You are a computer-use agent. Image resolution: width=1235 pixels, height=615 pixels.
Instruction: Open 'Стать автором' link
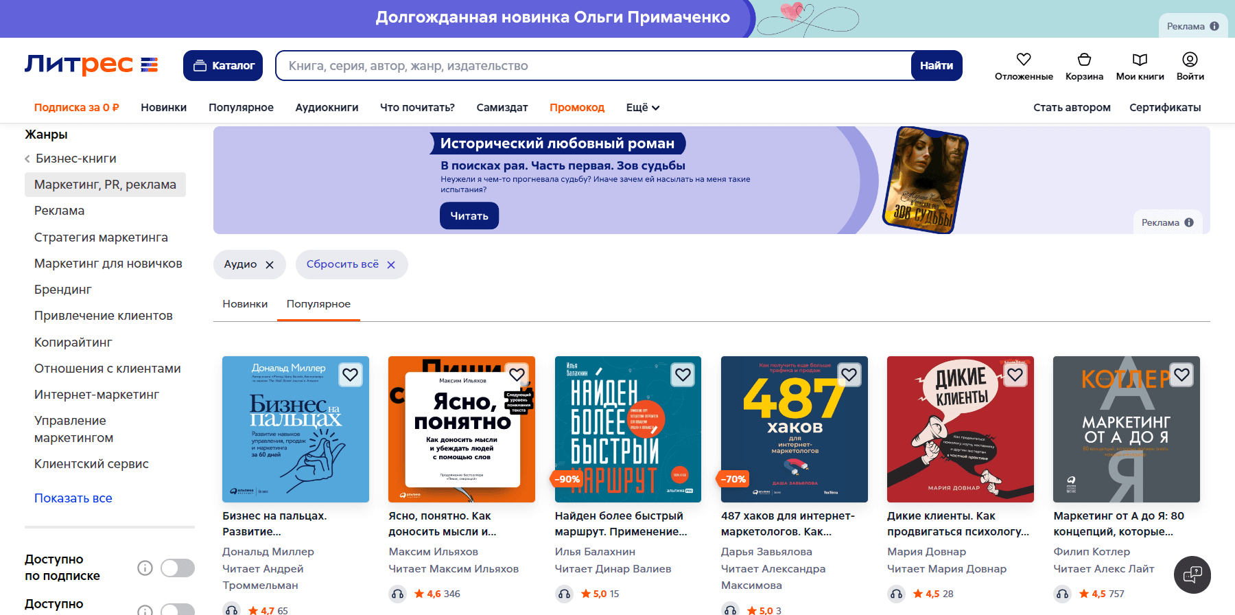click(1072, 108)
